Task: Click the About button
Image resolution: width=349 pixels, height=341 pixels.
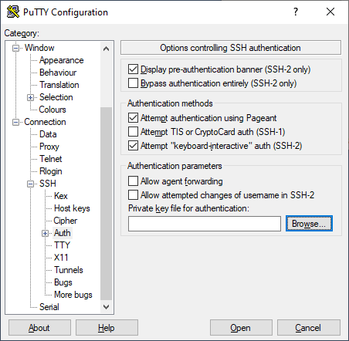Action: [39, 328]
